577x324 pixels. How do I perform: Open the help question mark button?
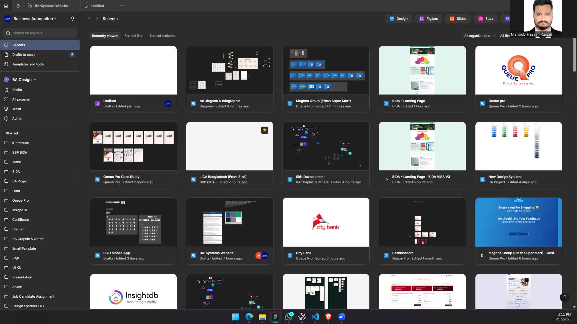point(564,297)
